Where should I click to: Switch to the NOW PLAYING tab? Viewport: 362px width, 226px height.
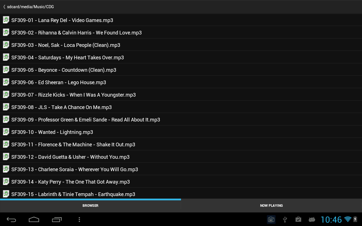pyautogui.click(x=271, y=206)
